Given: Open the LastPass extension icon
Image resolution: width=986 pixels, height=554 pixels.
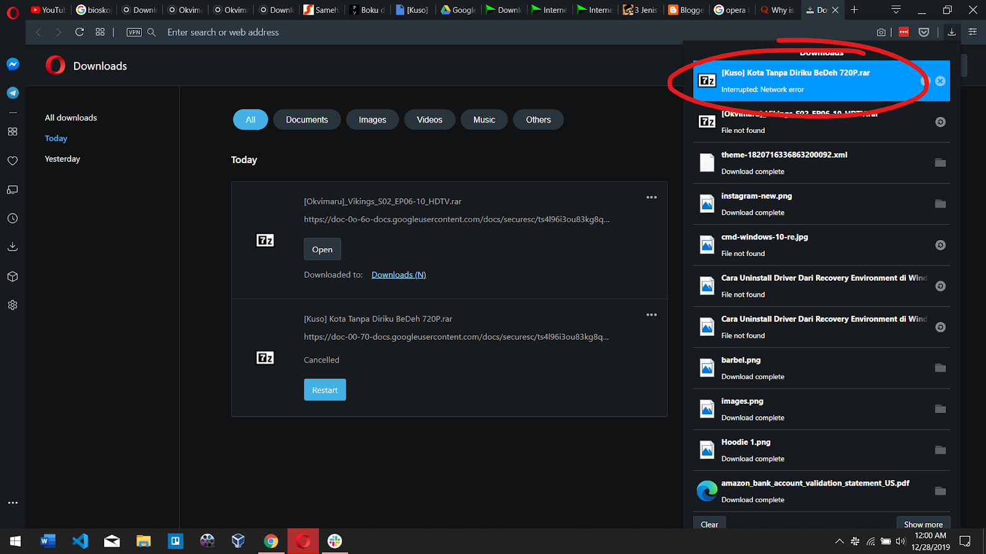Looking at the screenshot, I should [903, 31].
